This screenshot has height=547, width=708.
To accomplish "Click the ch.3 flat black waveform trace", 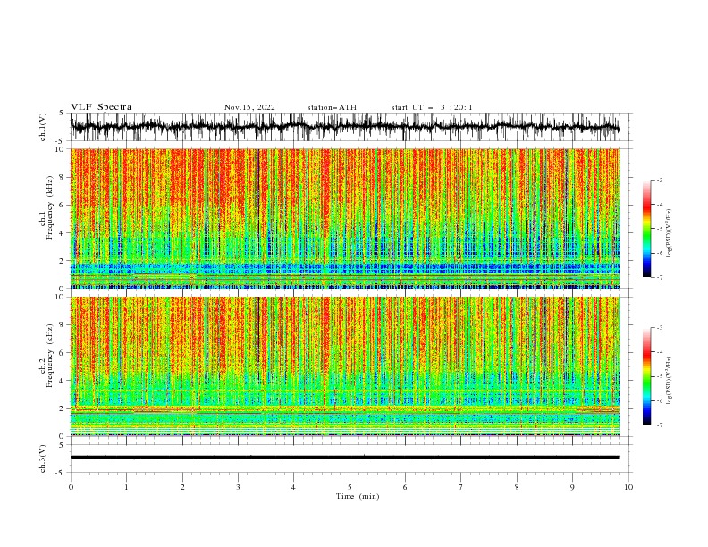I will (x=344, y=458).
